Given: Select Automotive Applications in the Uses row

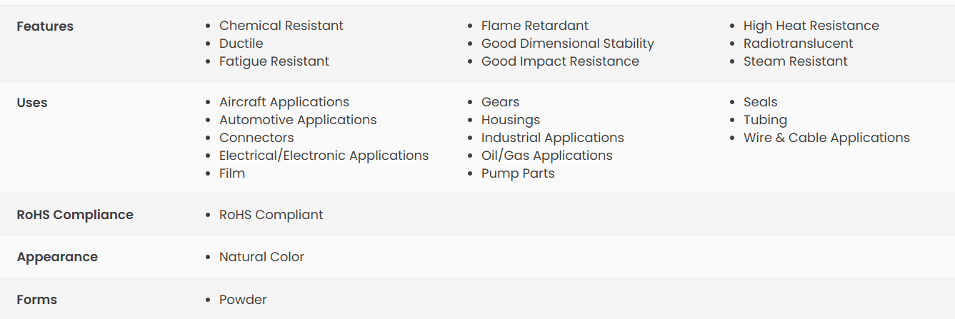Looking at the screenshot, I should [x=298, y=120].
